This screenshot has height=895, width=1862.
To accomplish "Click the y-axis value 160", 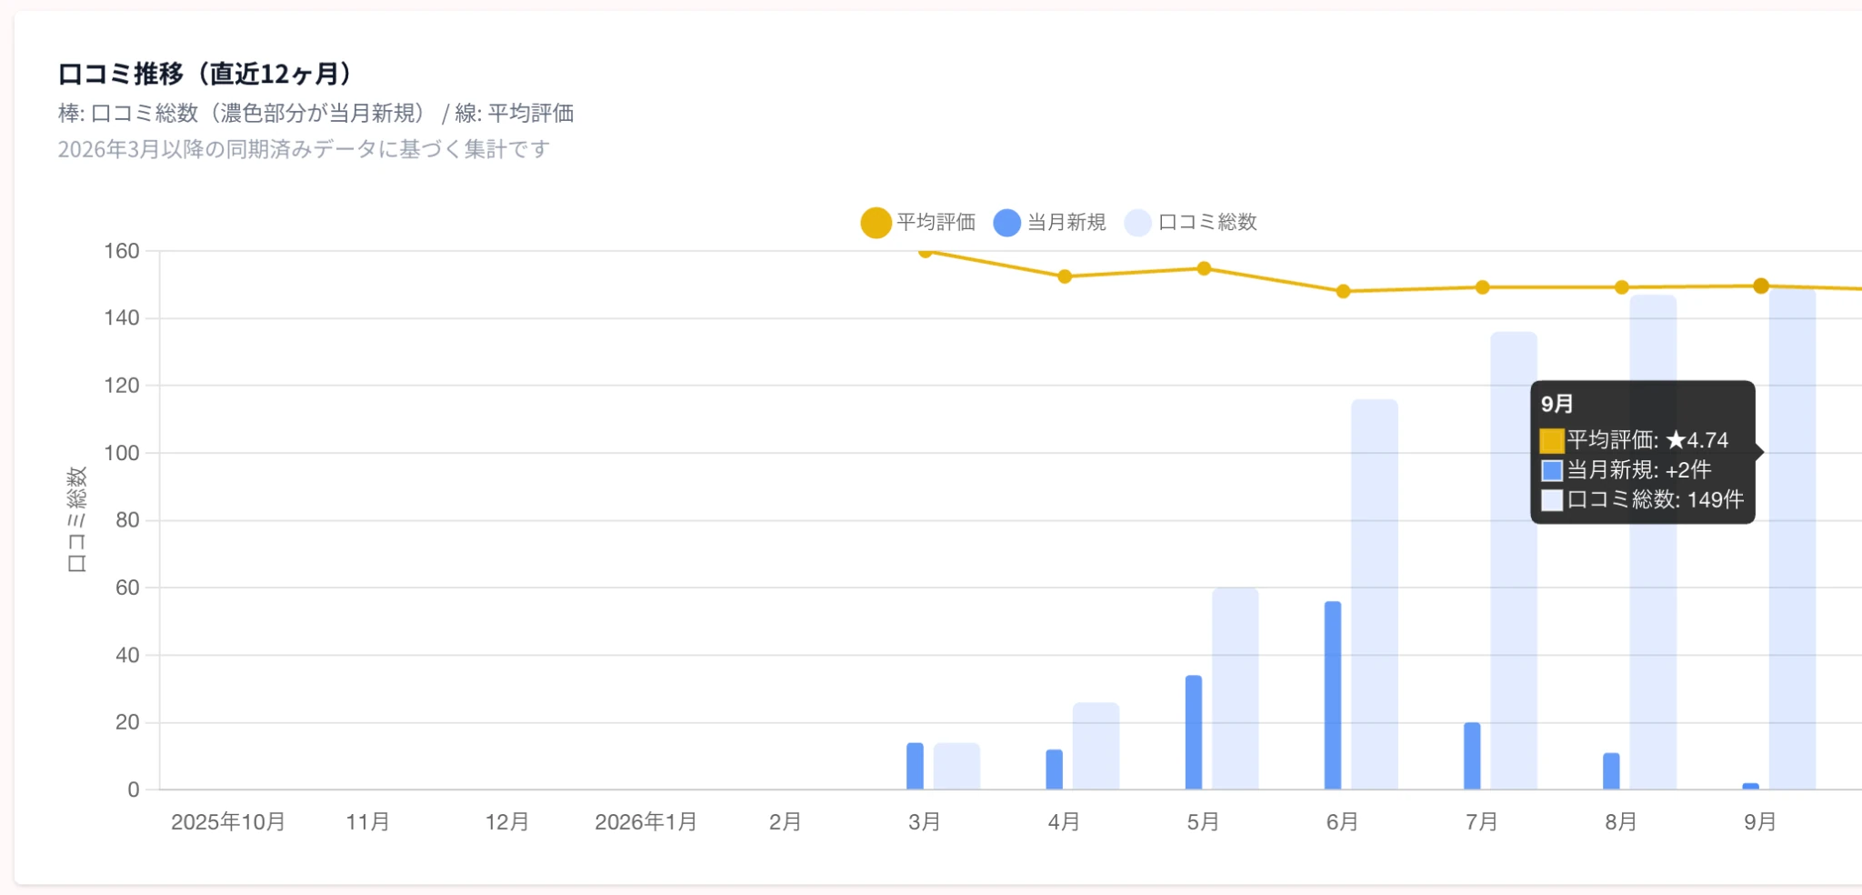I will click(122, 251).
